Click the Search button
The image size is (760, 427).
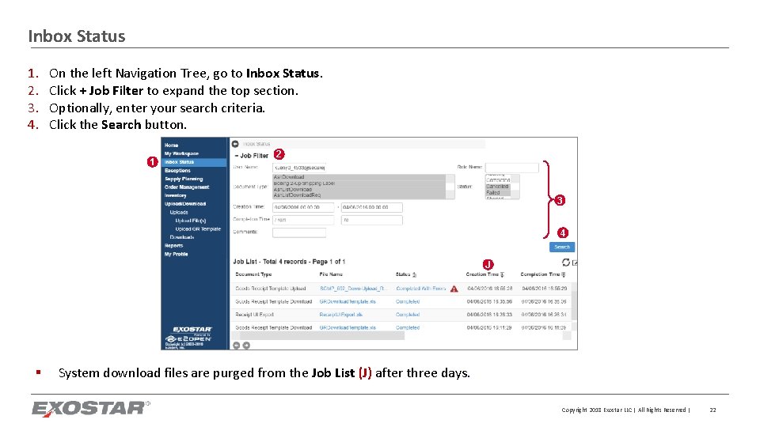pyautogui.click(x=562, y=247)
